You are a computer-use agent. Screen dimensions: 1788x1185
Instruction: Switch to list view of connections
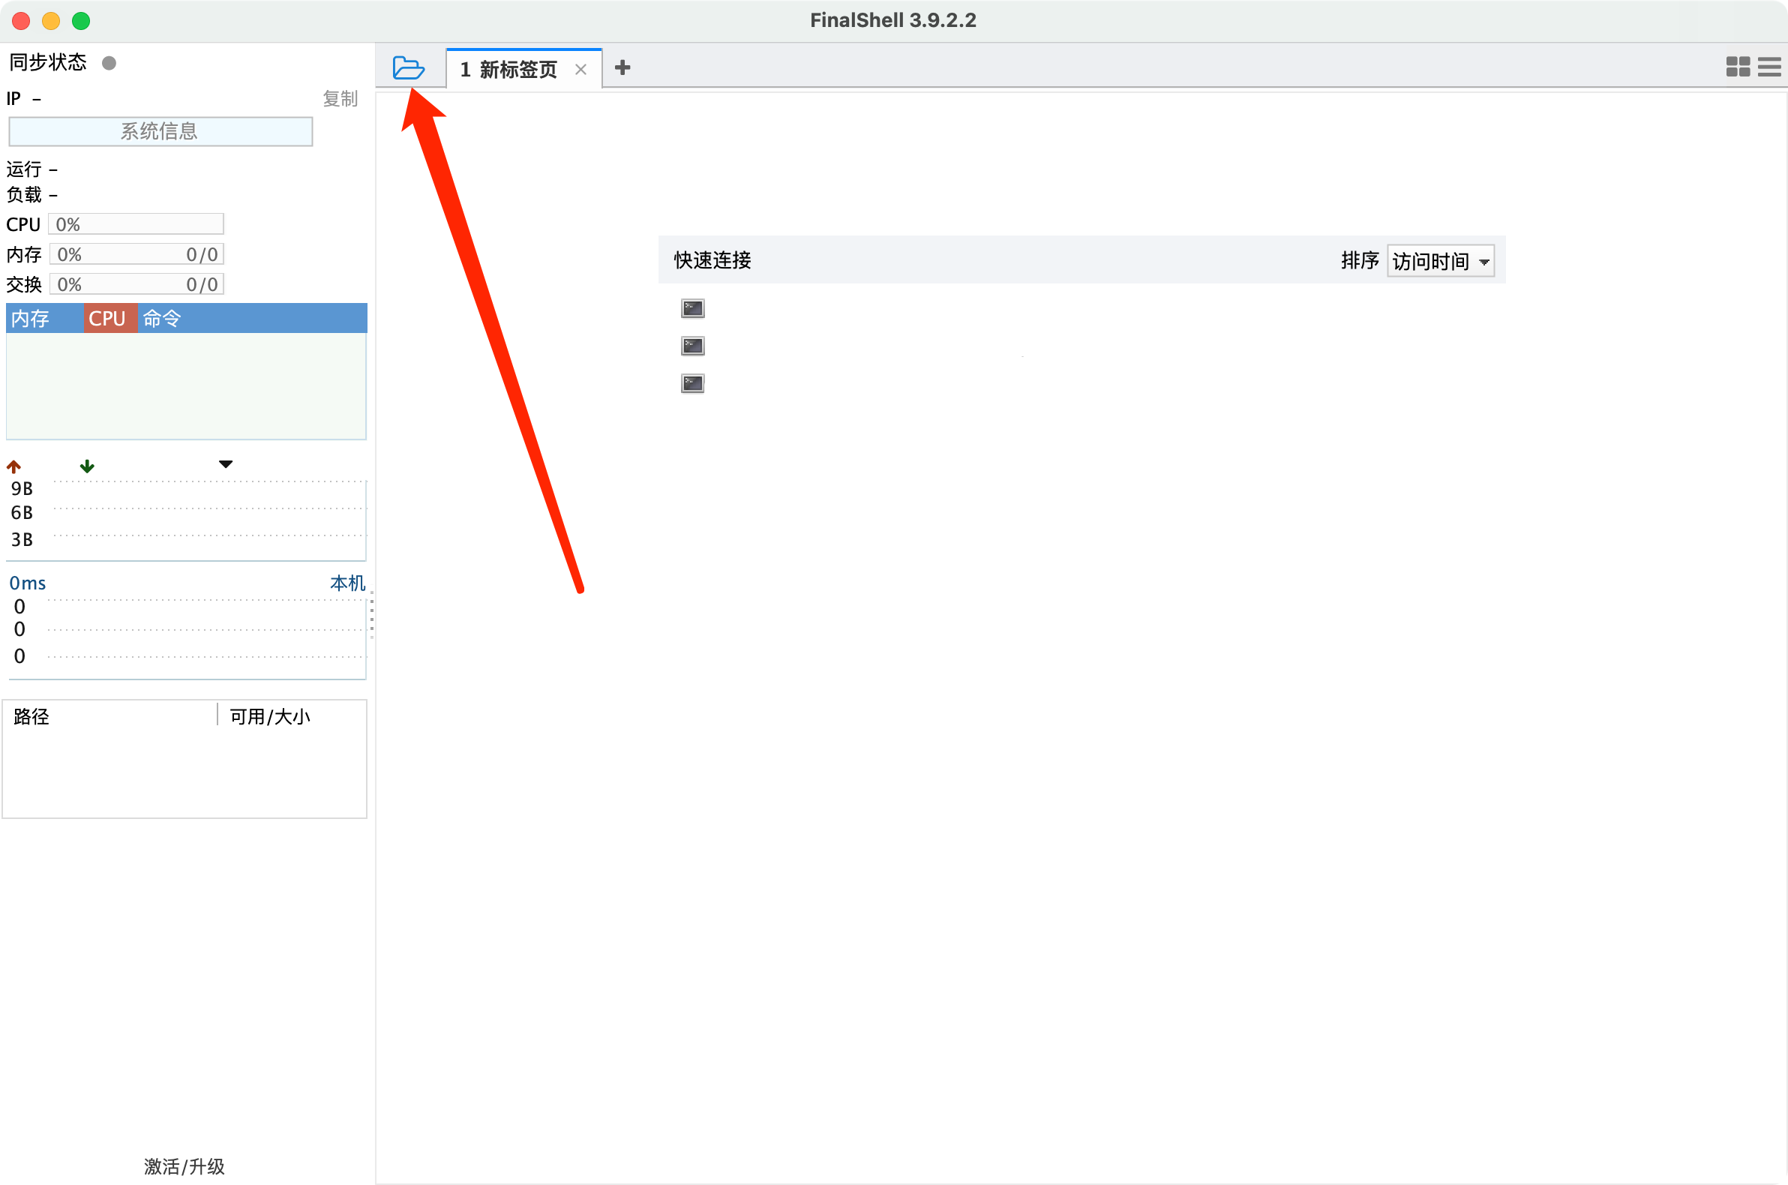[x=1770, y=67]
